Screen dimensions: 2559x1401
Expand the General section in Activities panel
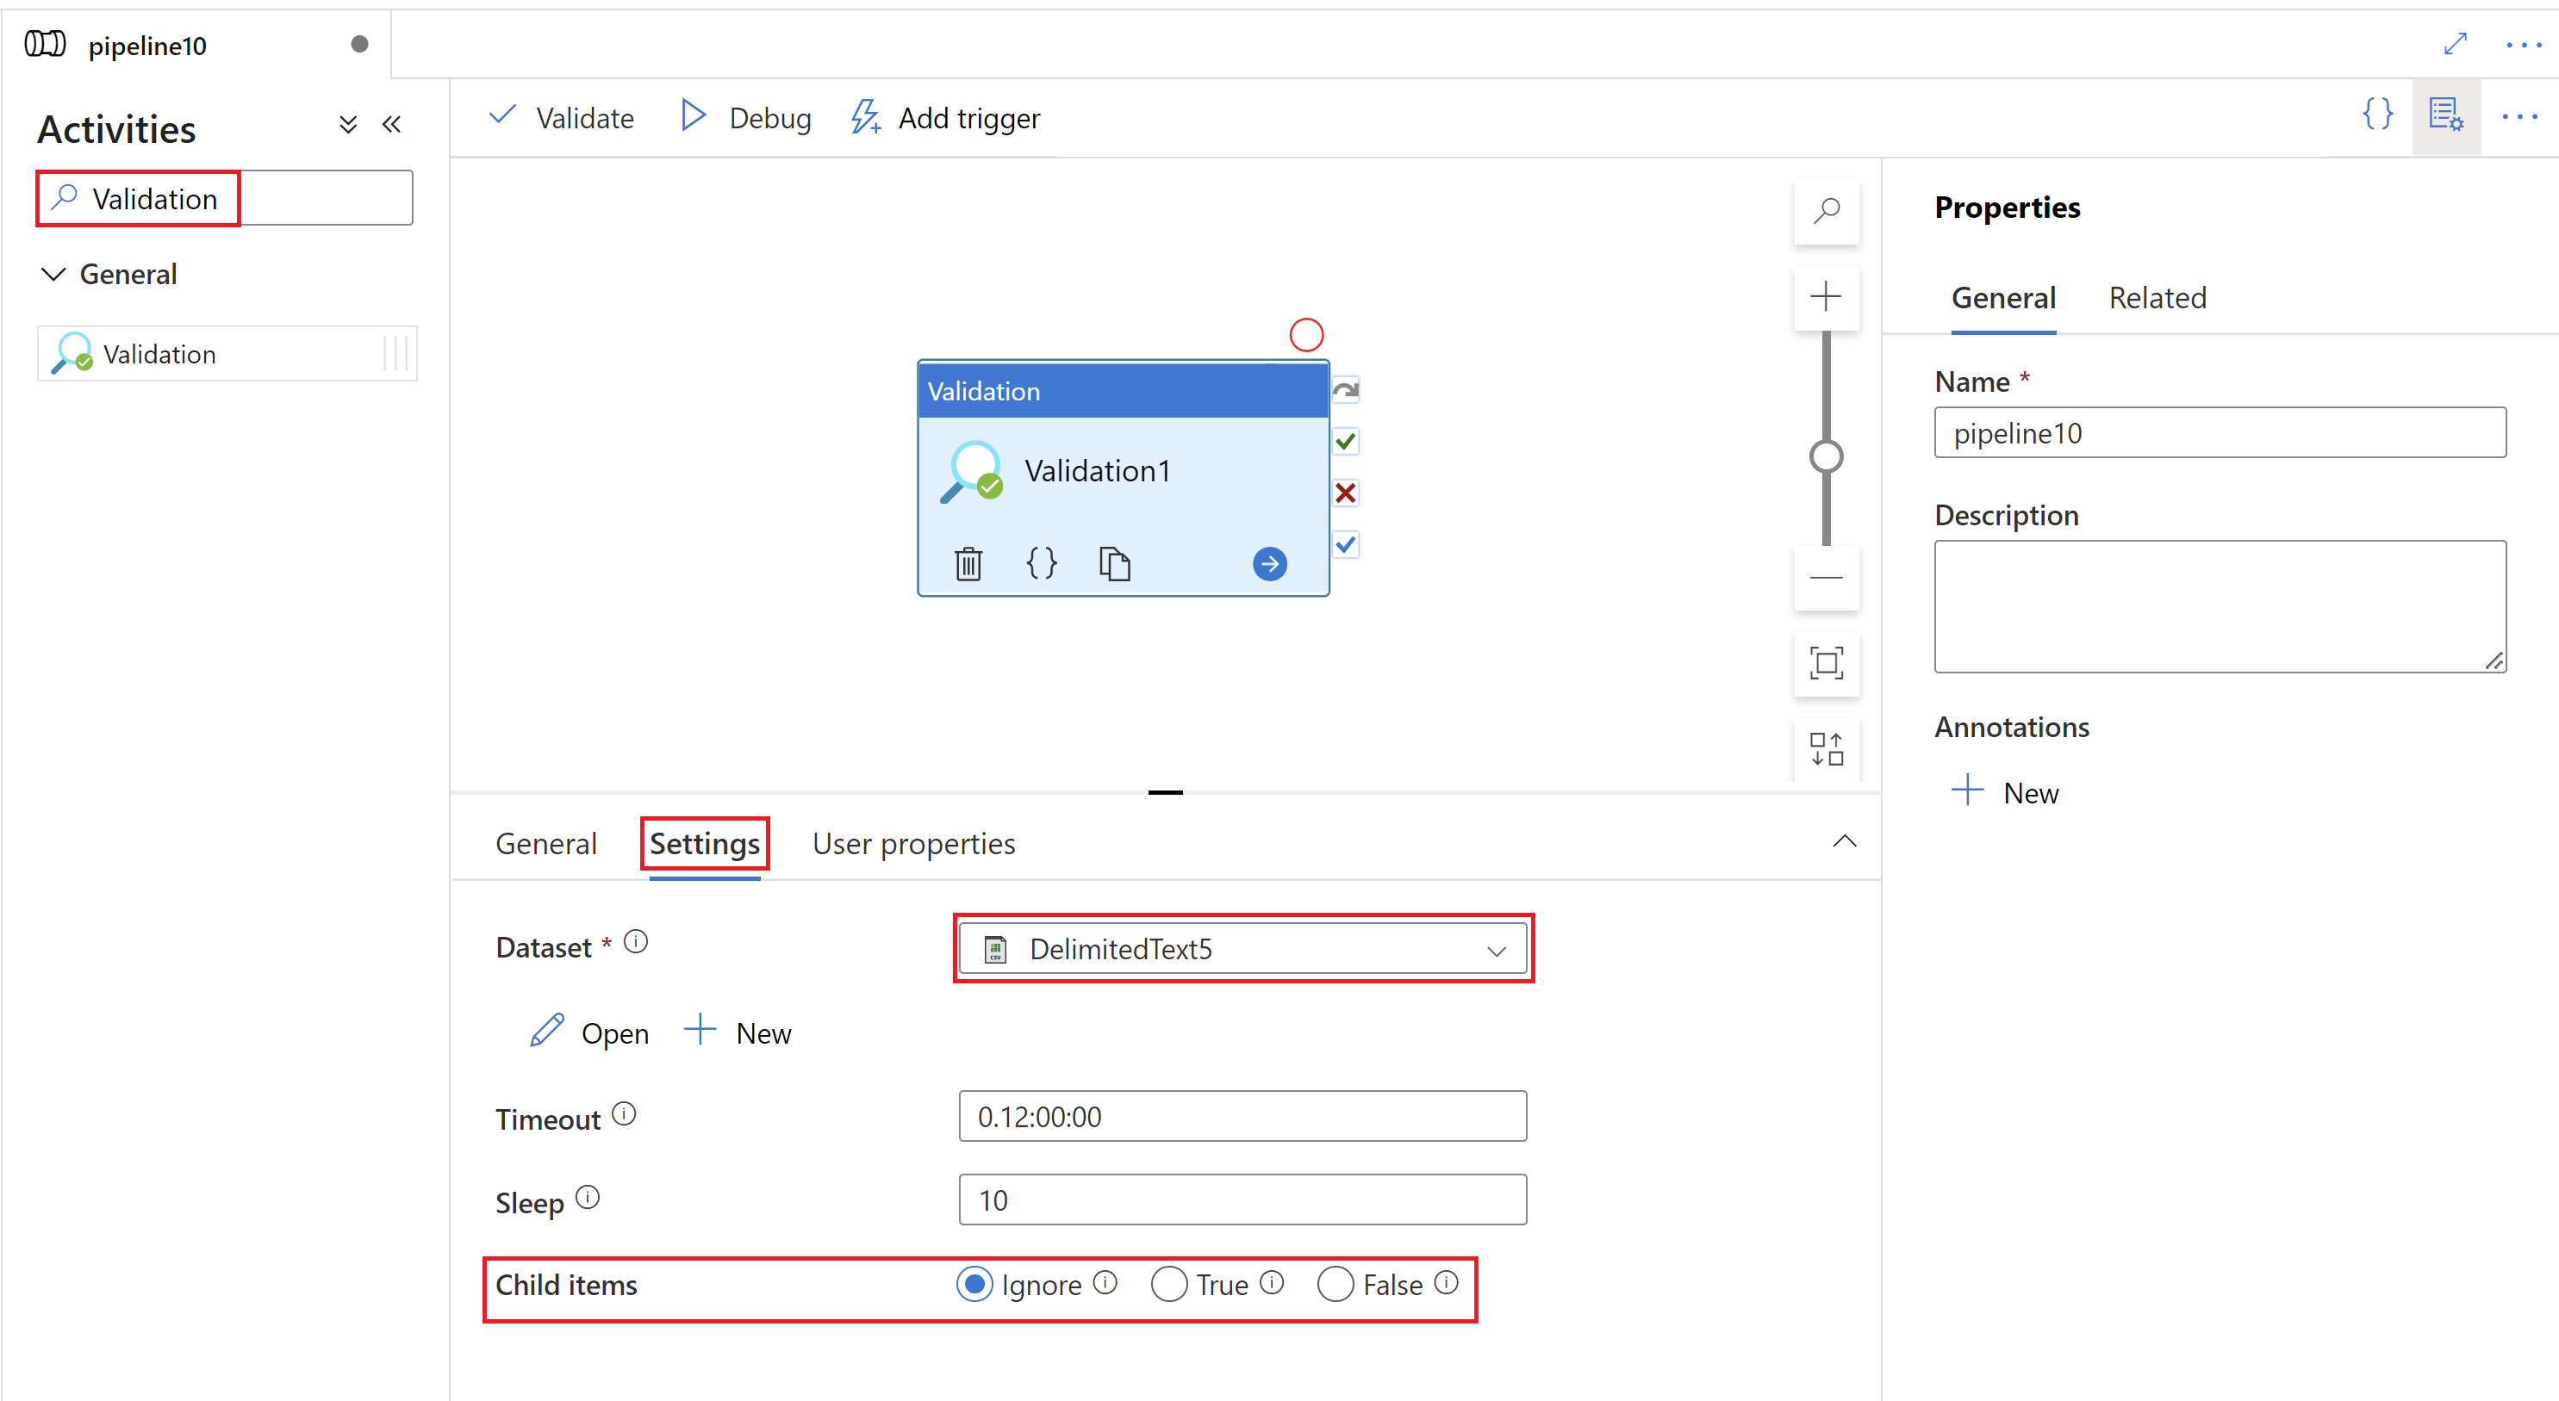pyautogui.click(x=59, y=273)
